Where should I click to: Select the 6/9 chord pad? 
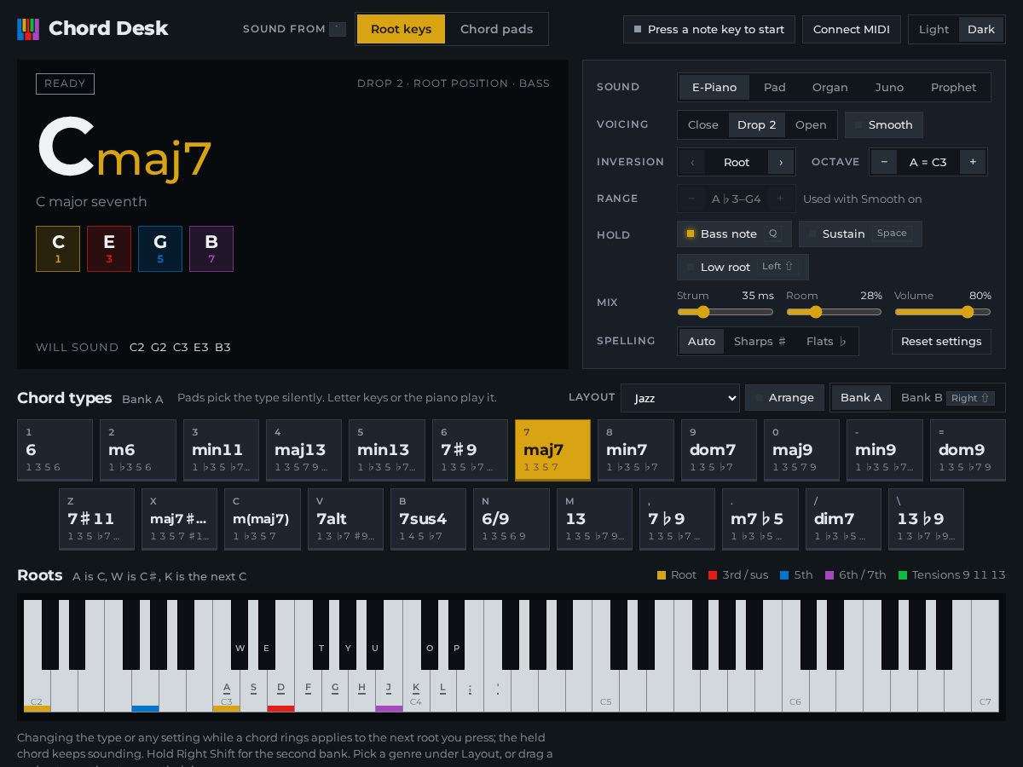point(511,519)
